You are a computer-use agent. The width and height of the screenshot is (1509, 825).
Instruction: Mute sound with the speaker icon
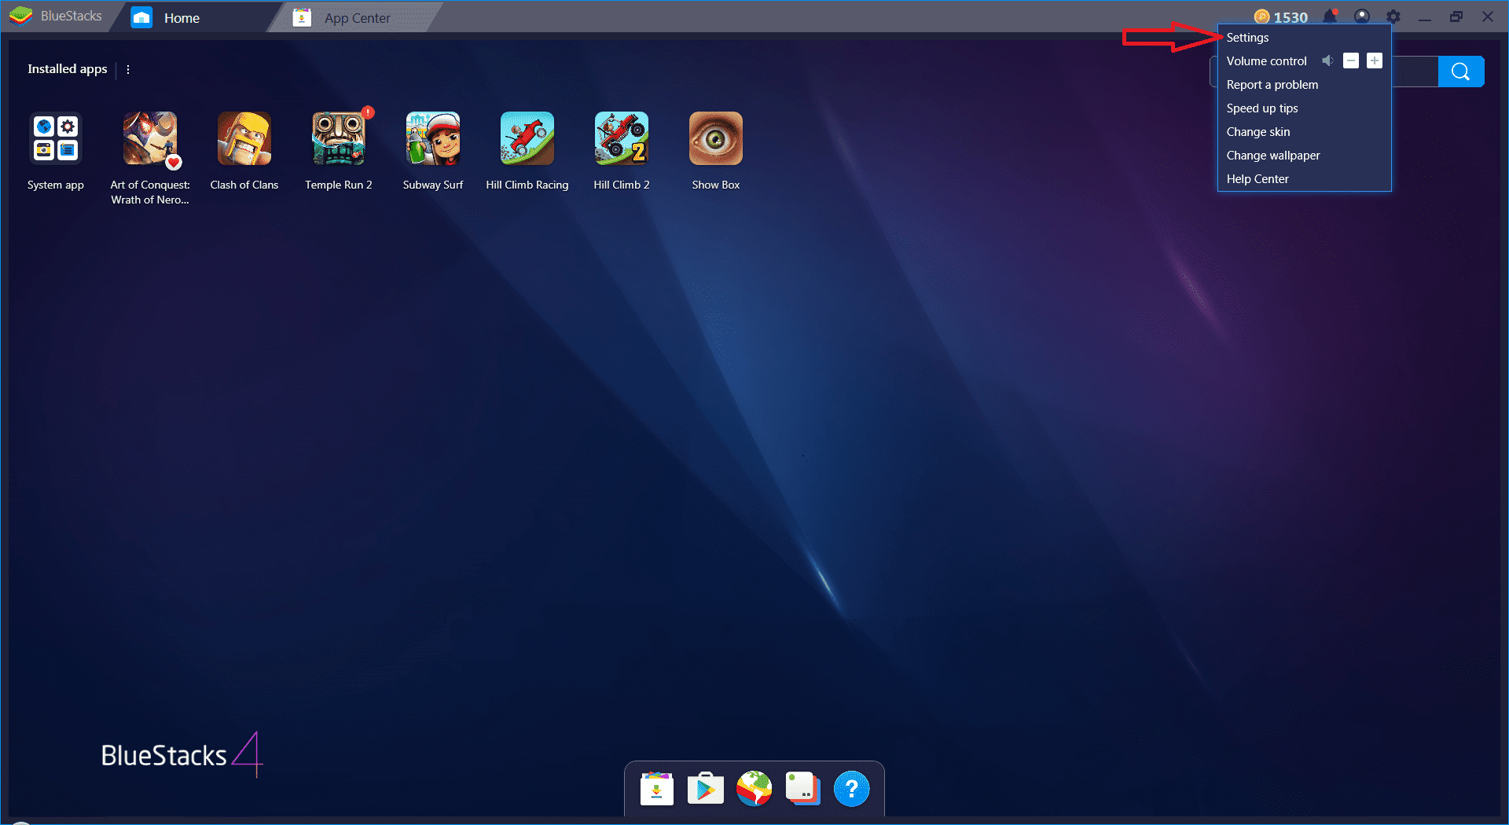(1327, 60)
